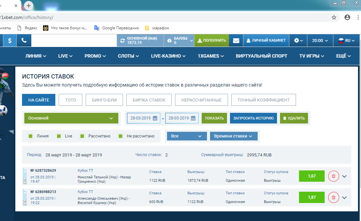Image resolution: width=361 pixels, height=221 pixels.
Task: Click the start date field 28-03-2019
Action: tap(144, 118)
